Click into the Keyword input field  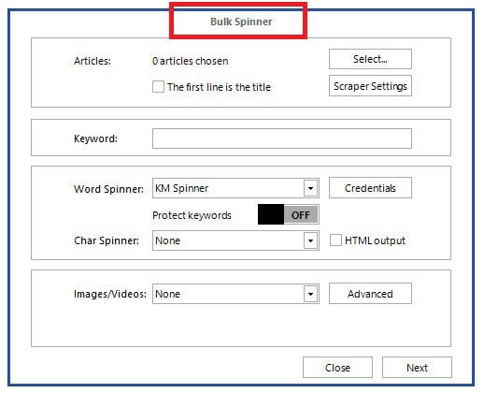(x=282, y=138)
